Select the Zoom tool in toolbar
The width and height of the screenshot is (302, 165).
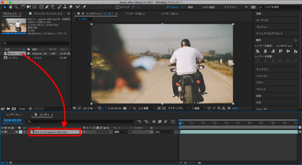click(16, 7)
